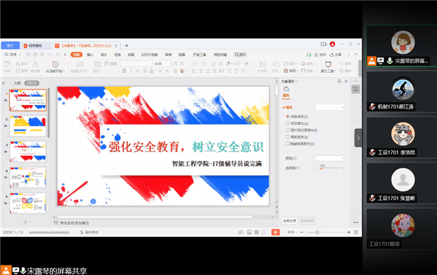Open the color dropdown in properties panel
The width and height of the screenshot is (437, 275).
[330, 158]
